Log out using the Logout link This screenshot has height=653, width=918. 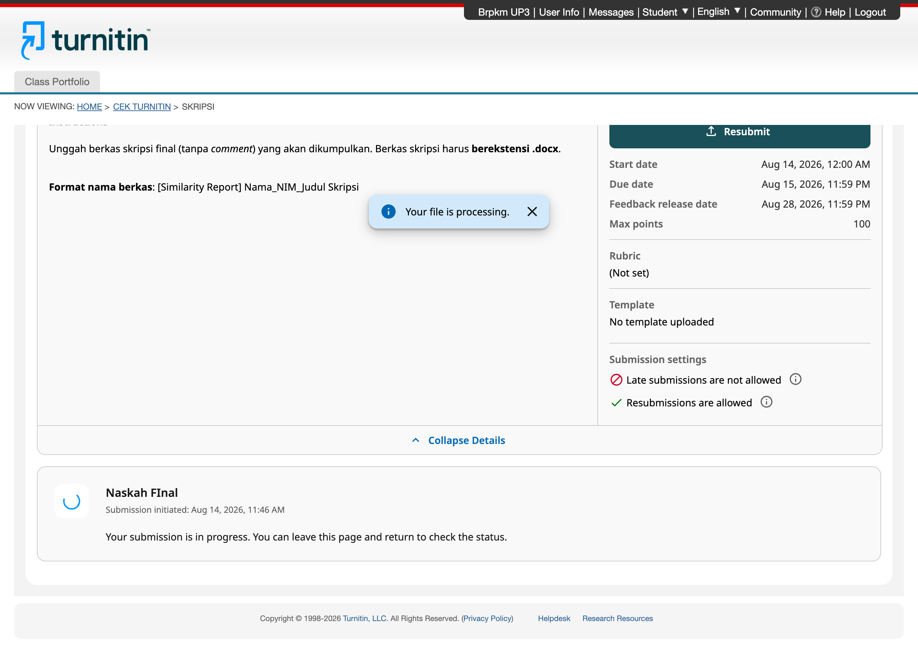point(870,12)
